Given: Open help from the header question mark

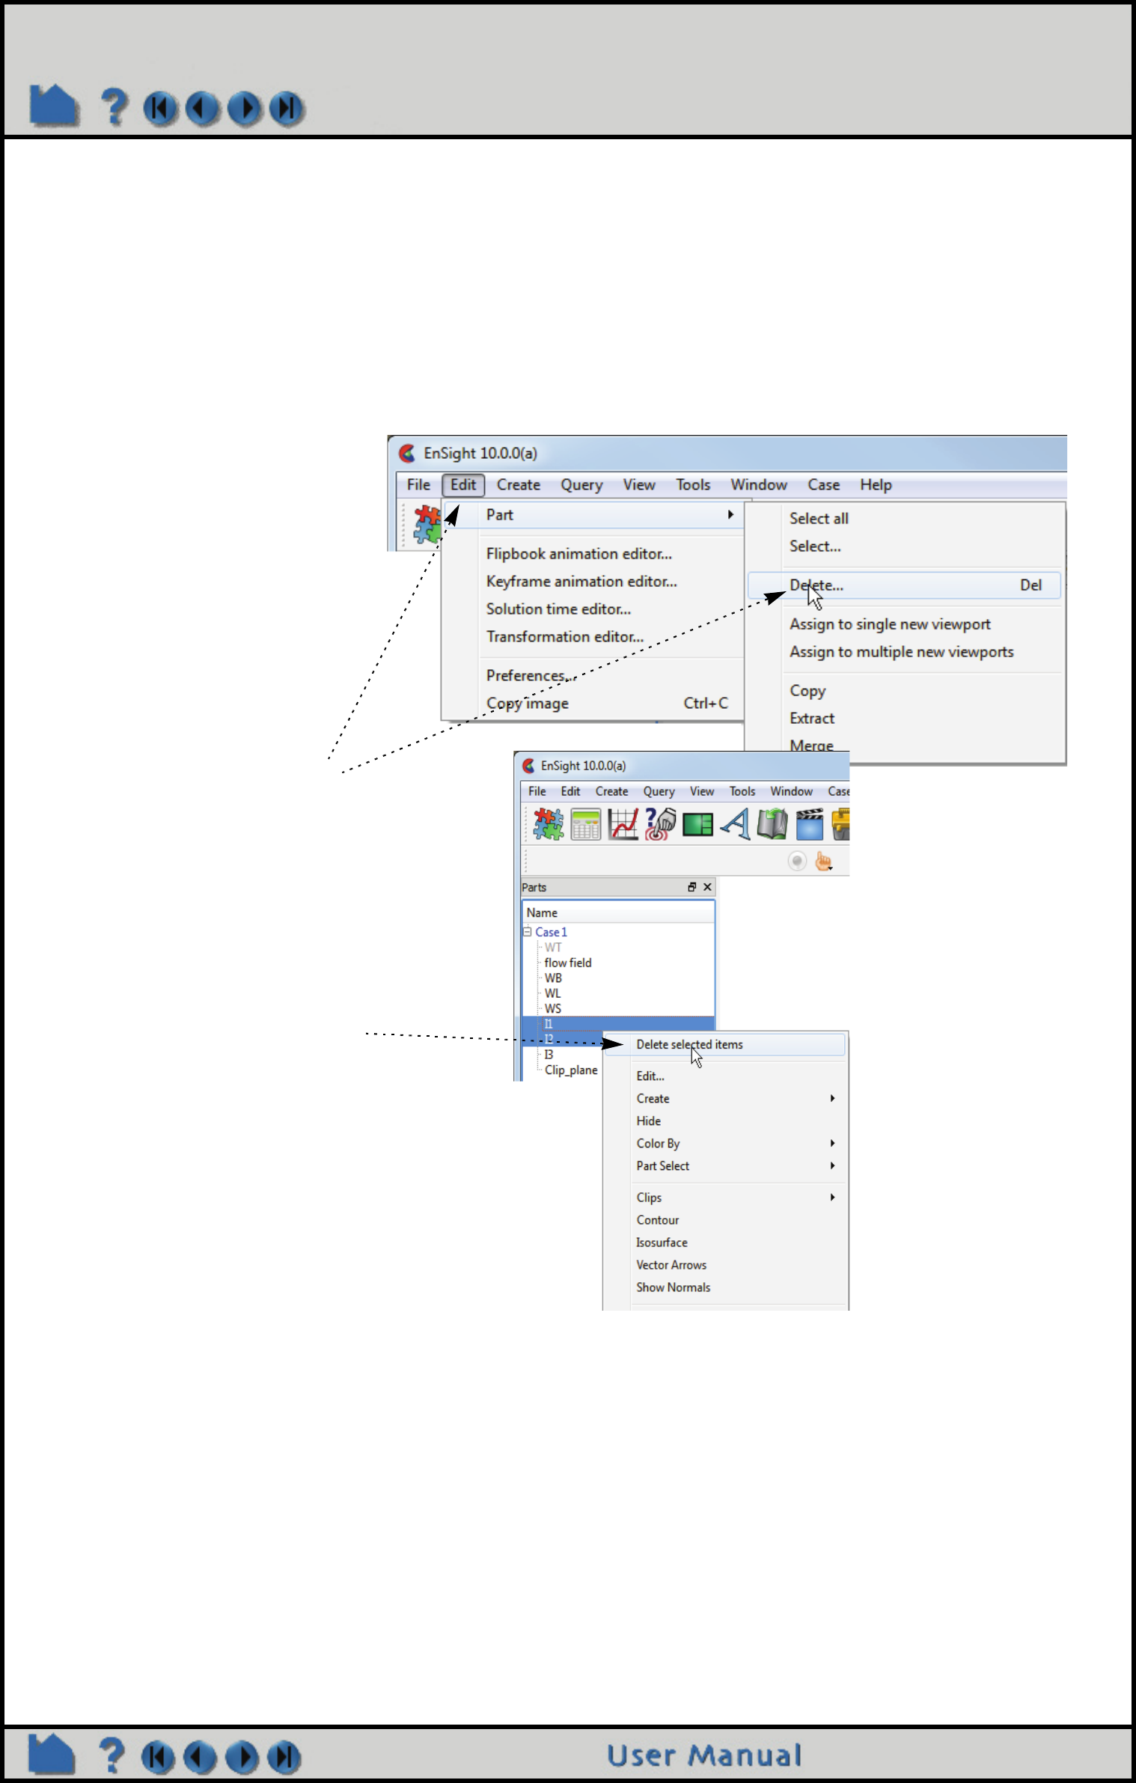Looking at the screenshot, I should (x=114, y=106).
